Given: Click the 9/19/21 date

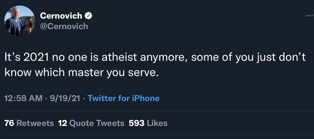Looking at the screenshot, I should pos(65,98).
